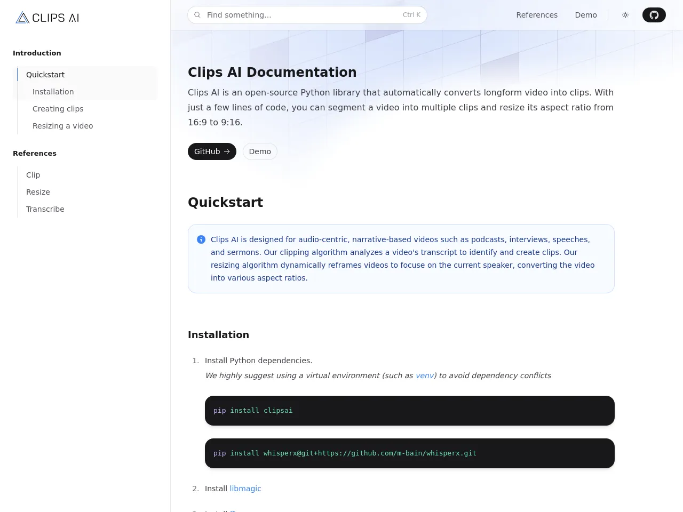This screenshot has height=512, width=683.
Task: Toggle the light/dark theme
Action: (x=625, y=15)
